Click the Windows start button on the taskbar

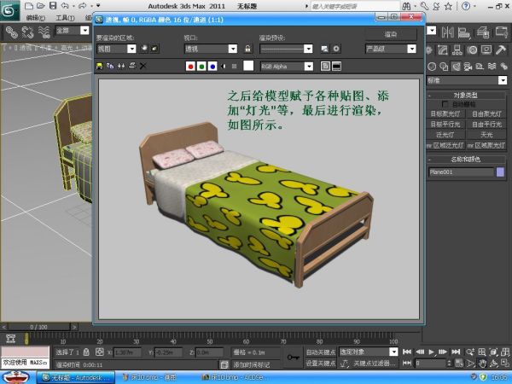coord(15,377)
